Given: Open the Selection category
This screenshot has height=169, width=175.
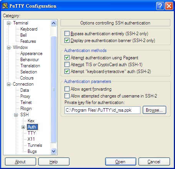Looking at the screenshot, I should [29, 72].
